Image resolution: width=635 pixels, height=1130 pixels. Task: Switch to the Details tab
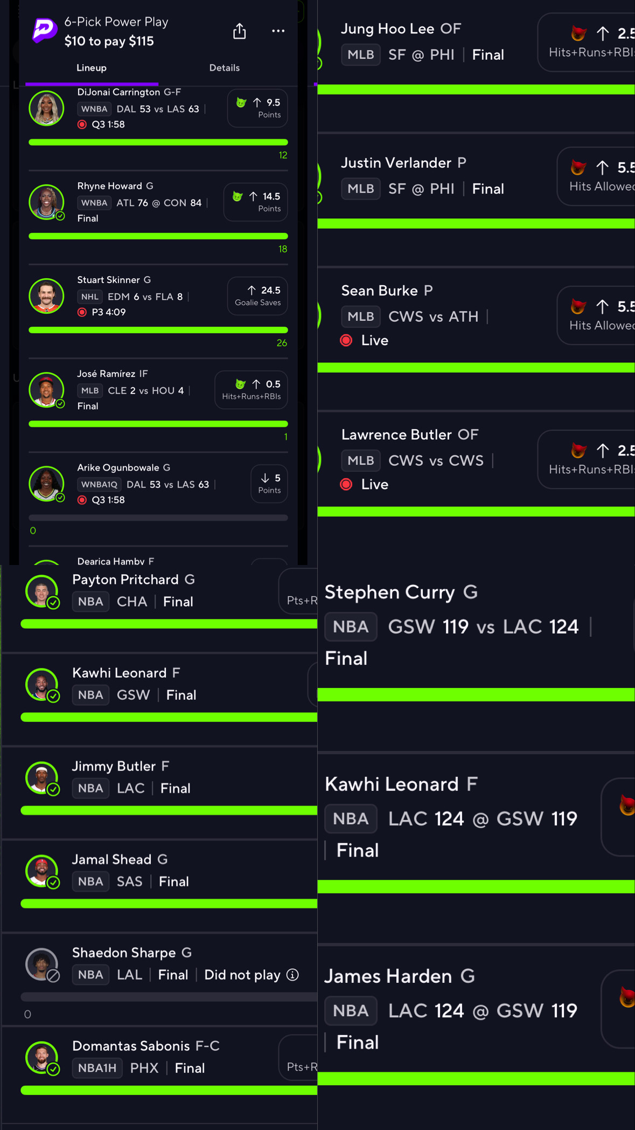tap(224, 68)
